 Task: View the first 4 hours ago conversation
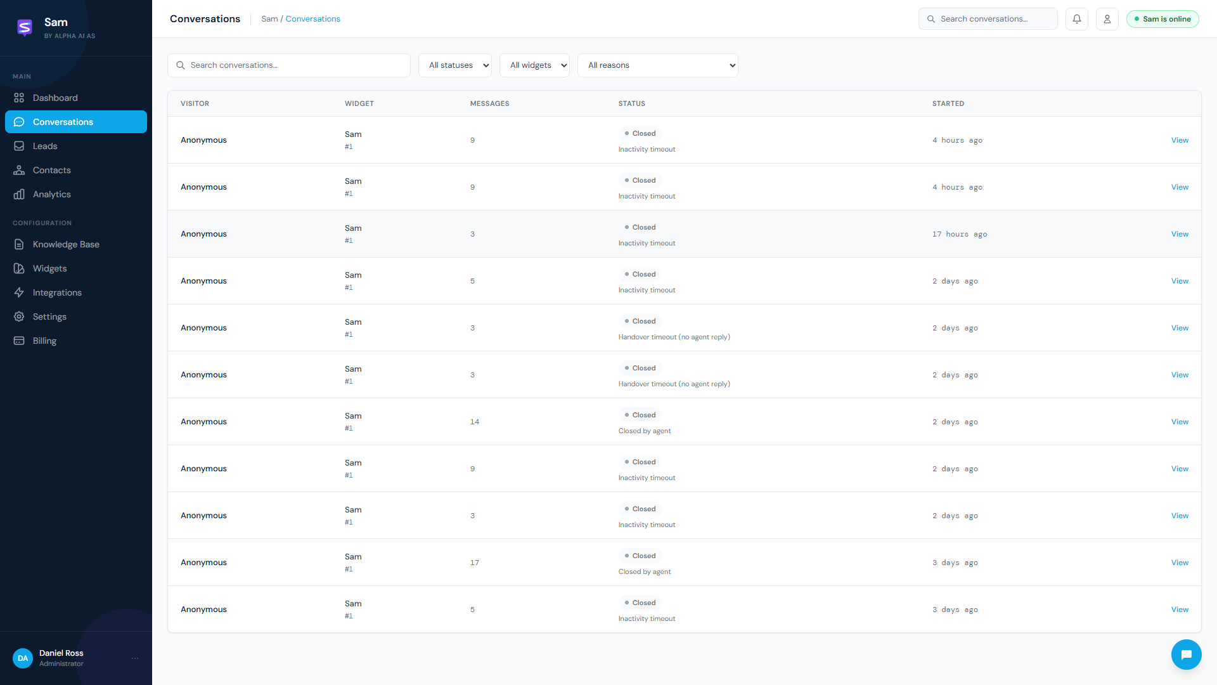coord(1180,140)
